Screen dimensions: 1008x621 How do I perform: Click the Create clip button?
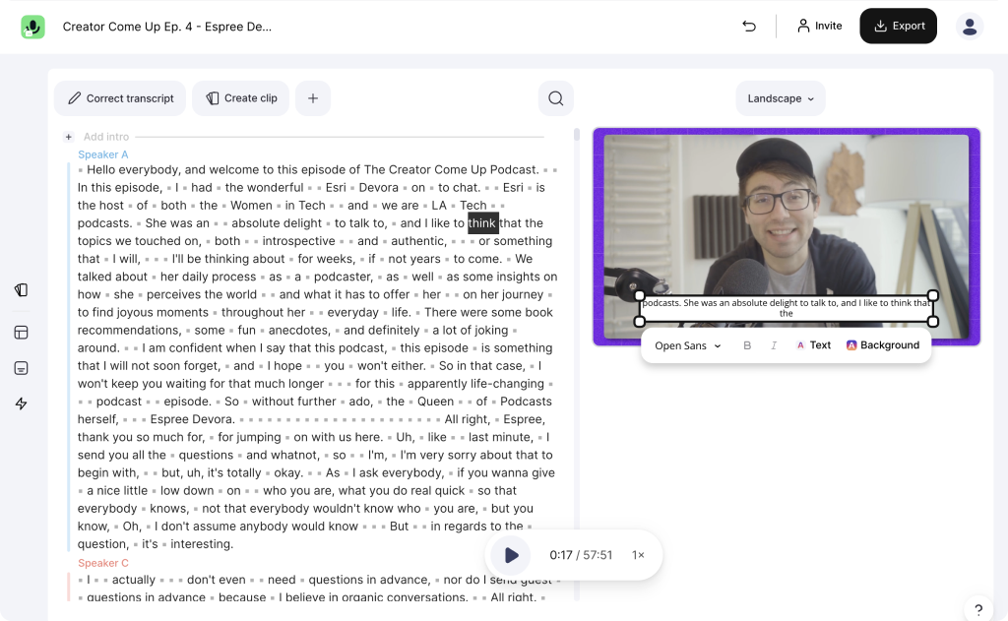[x=241, y=98]
